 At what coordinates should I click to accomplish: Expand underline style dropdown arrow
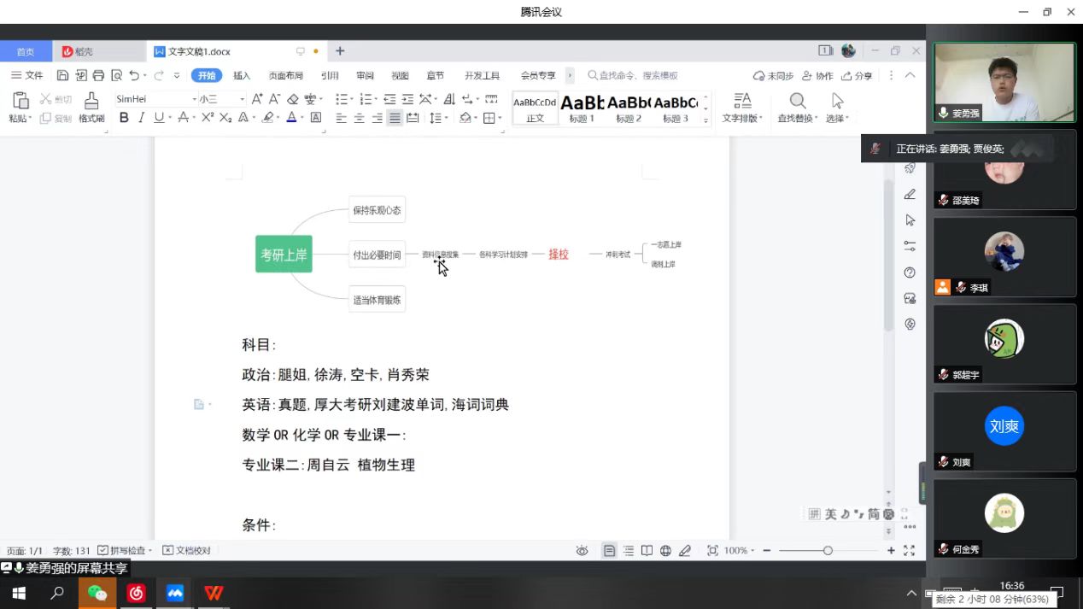169,118
